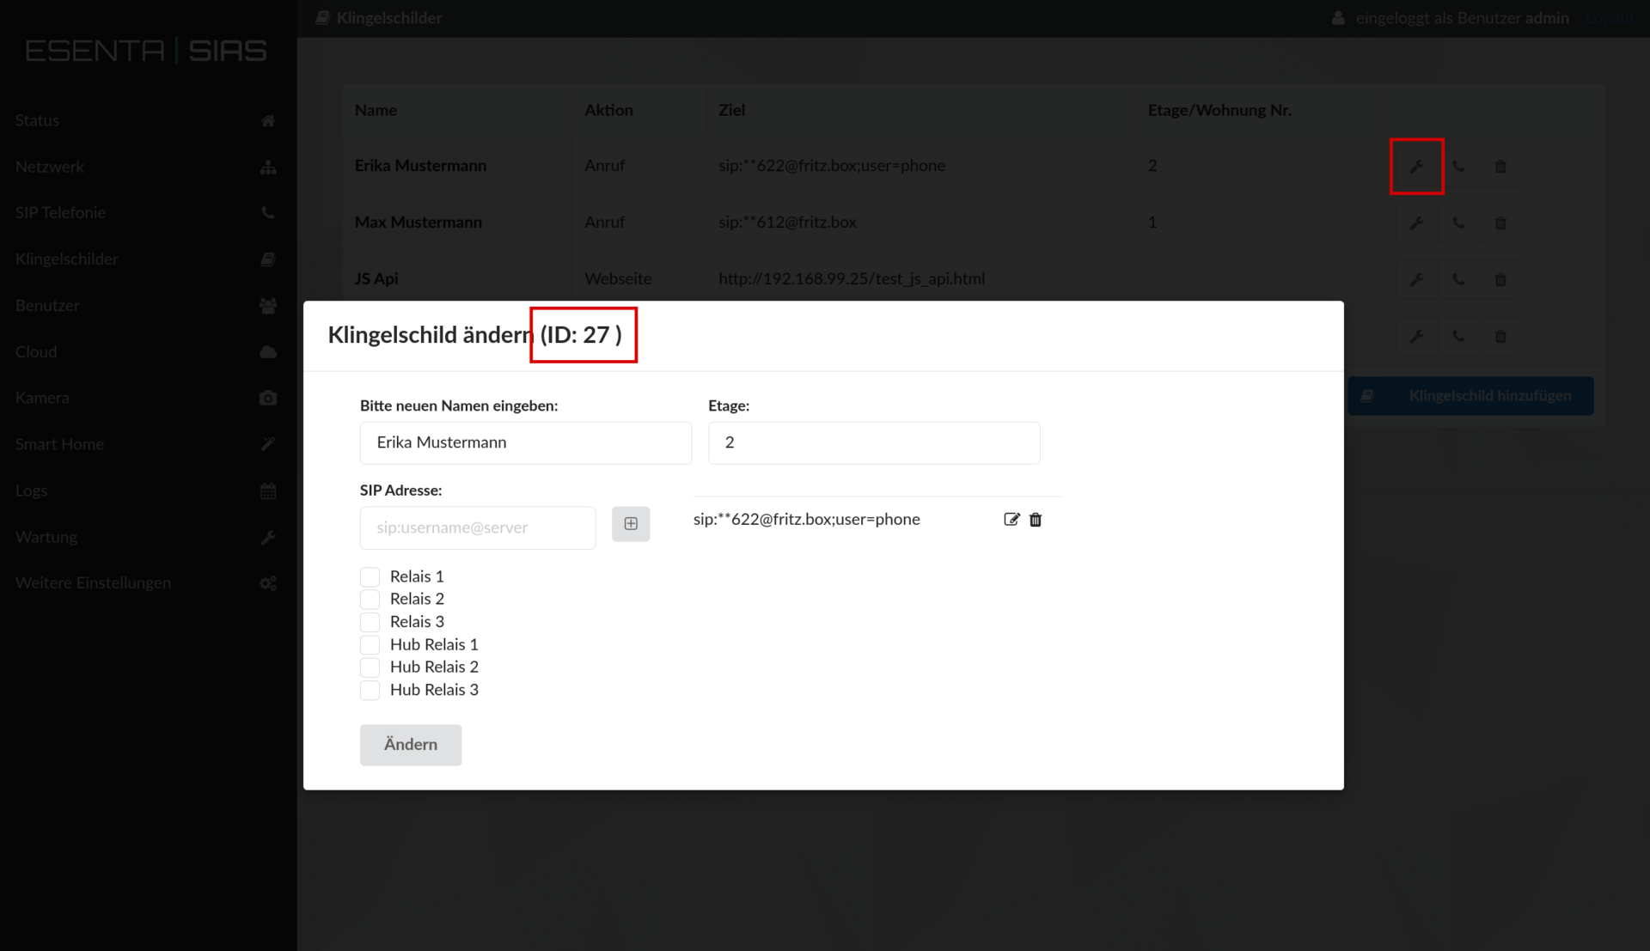
Task: Open wrench editor for Max Mustermann
Action: click(1416, 223)
